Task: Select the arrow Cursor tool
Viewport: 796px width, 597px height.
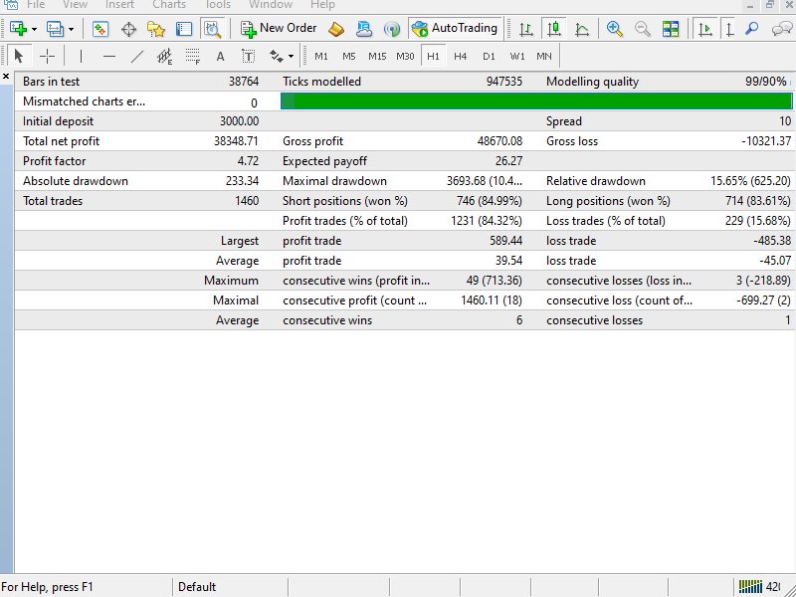Action: [x=19, y=56]
